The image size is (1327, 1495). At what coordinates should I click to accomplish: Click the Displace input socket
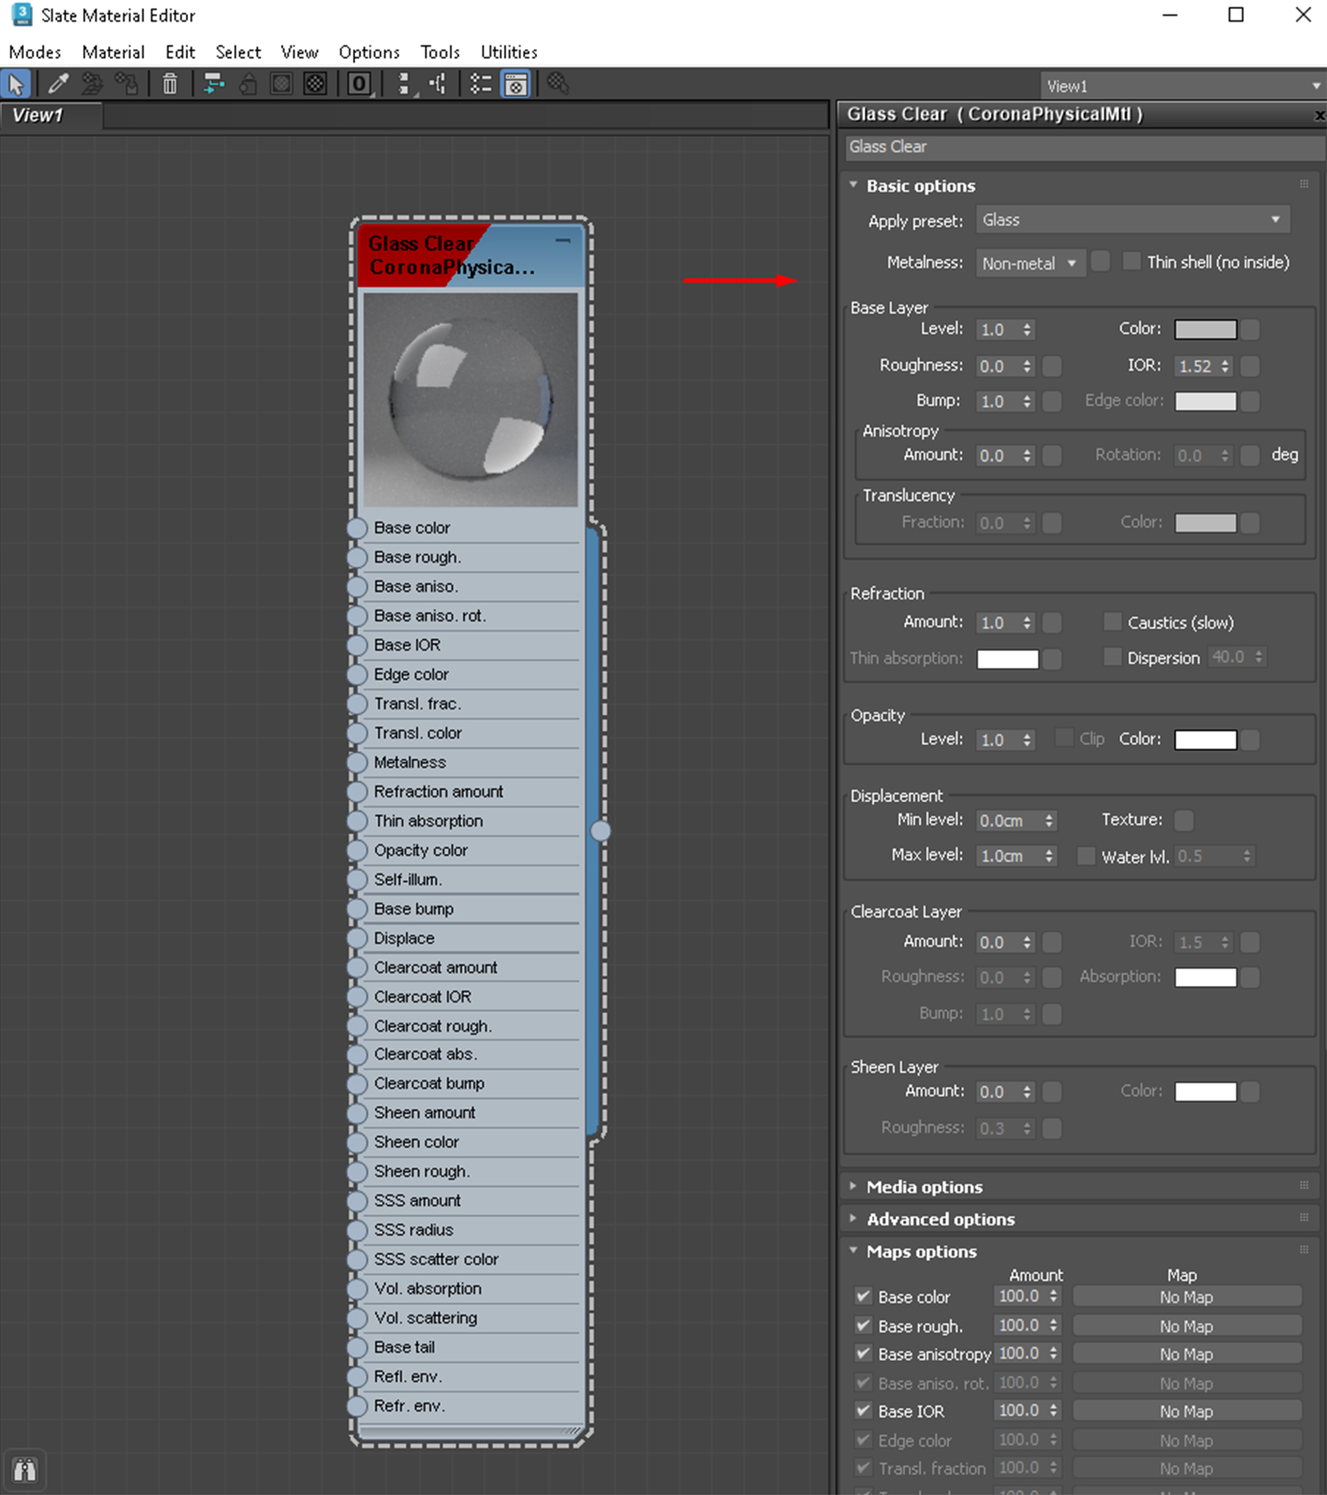pyautogui.click(x=357, y=938)
